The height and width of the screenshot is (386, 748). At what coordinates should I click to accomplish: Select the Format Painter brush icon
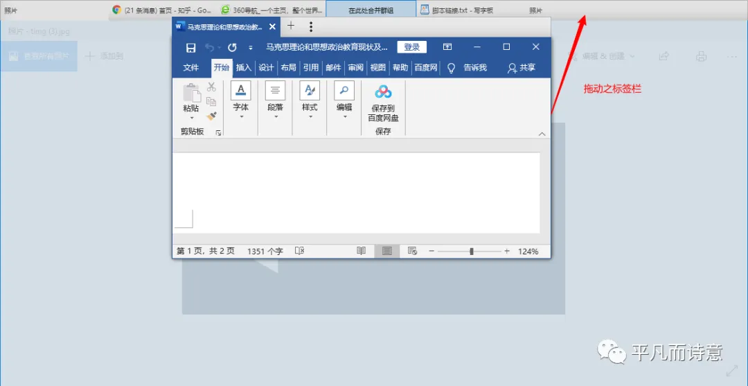[211, 116]
